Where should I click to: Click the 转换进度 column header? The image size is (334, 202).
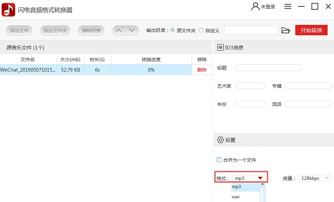151,60
